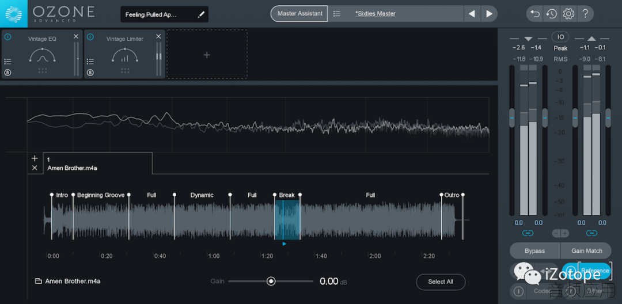Open settings with the gear icon
This screenshot has width=622, height=304.
[x=568, y=14]
